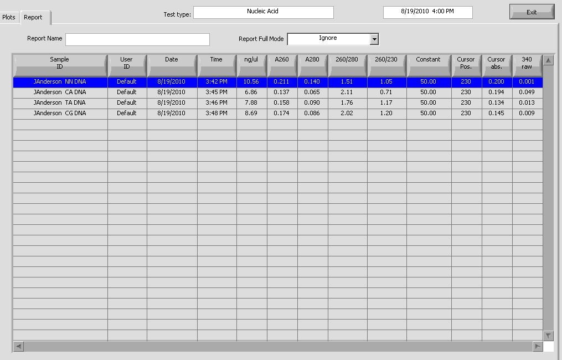Click the ng/ul column header
The height and width of the screenshot is (360, 562).
pyautogui.click(x=251, y=64)
